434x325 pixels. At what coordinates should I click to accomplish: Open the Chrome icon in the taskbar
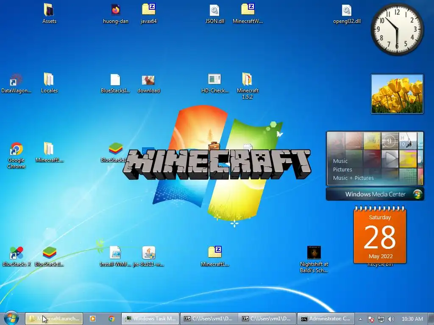111,319
